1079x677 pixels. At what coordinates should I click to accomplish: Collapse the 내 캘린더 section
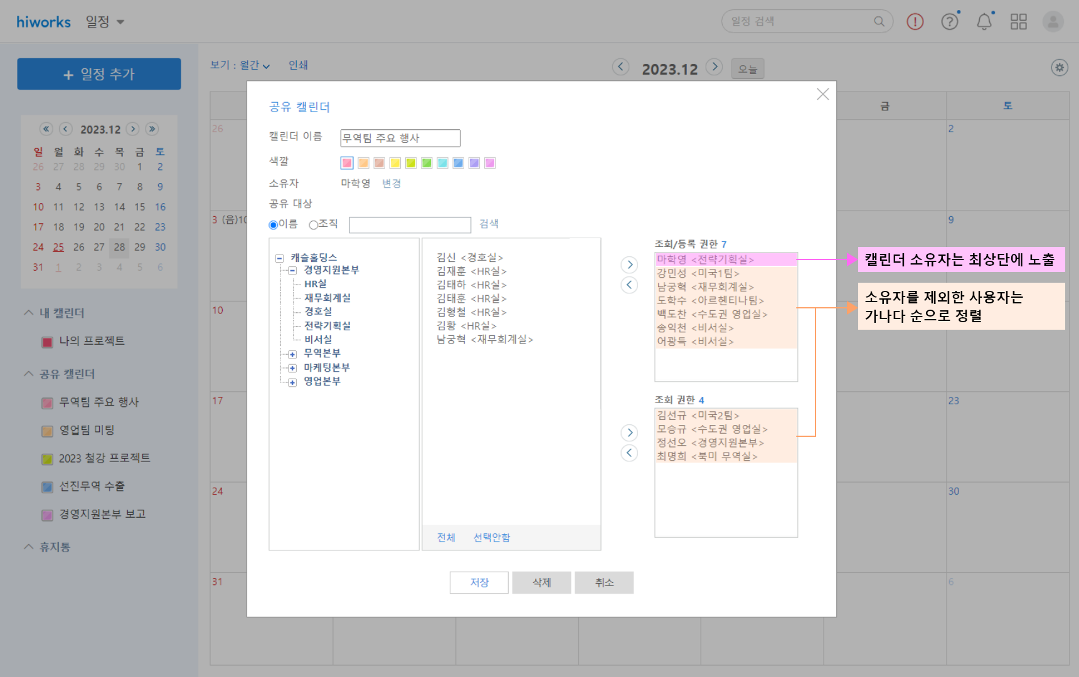click(x=28, y=312)
